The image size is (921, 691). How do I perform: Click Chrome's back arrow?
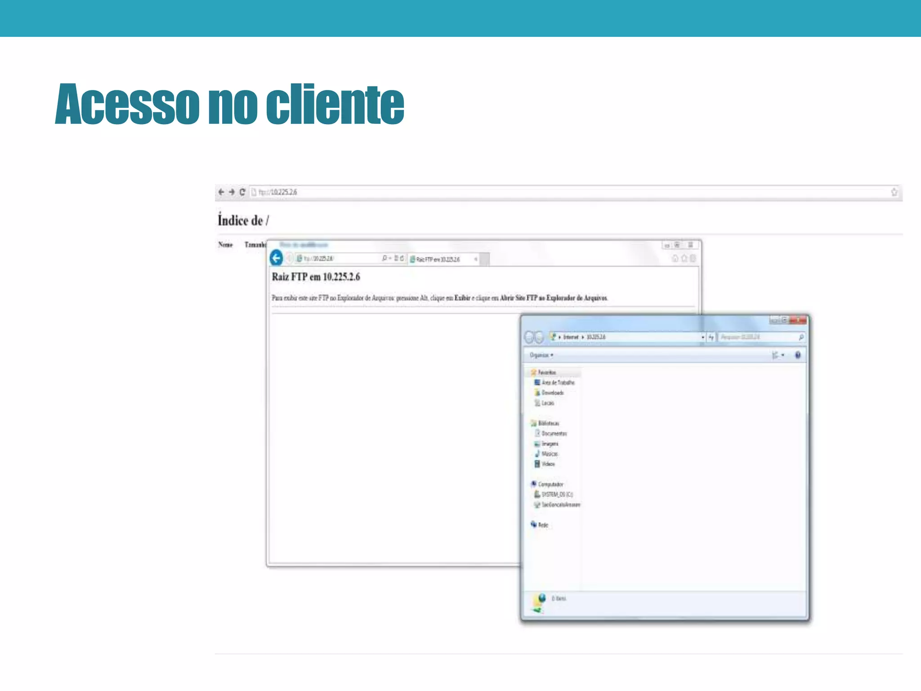[221, 192]
